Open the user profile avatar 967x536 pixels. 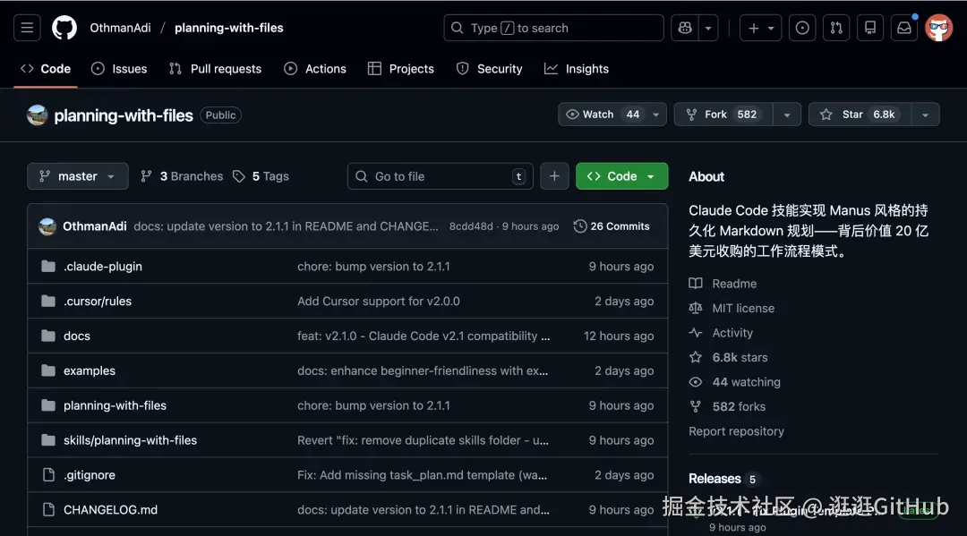click(938, 28)
